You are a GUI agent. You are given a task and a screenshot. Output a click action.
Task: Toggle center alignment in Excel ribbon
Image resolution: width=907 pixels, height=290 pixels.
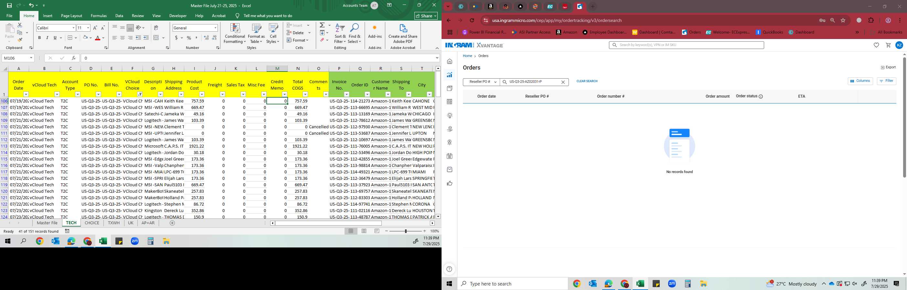(x=122, y=38)
